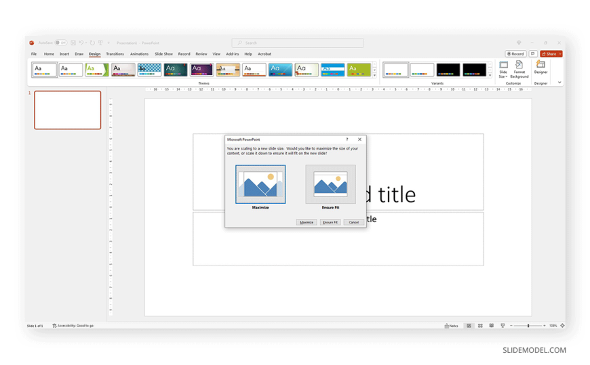Apply the purple gradient theme thumbnail
Screen dimensions: 590x365
coord(201,70)
